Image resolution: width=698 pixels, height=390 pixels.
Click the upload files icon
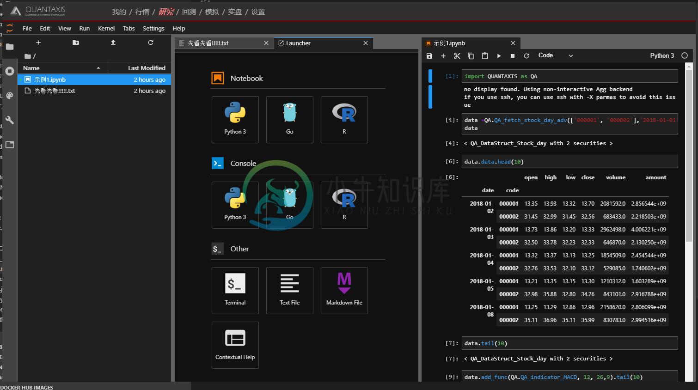[x=113, y=43]
